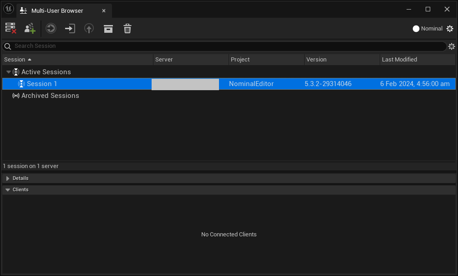Close the Multi-User Browser tab
458x276 pixels.
(104, 10)
